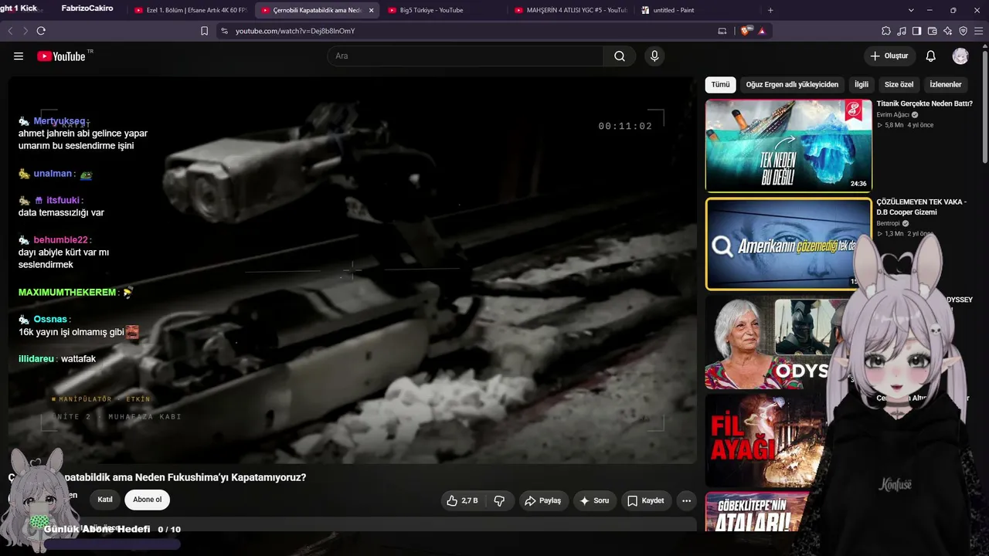Image resolution: width=989 pixels, height=556 pixels.
Task: Open the account avatar menu
Action: (x=960, y=56)
